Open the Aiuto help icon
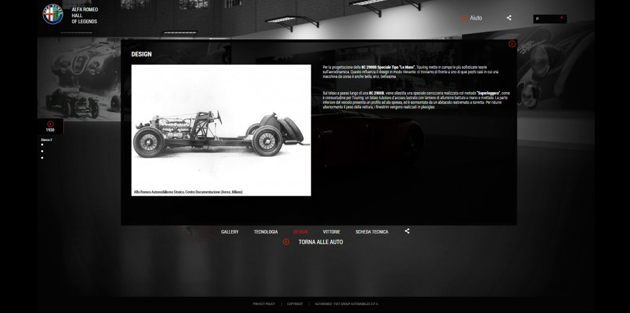 pos(464,18)
